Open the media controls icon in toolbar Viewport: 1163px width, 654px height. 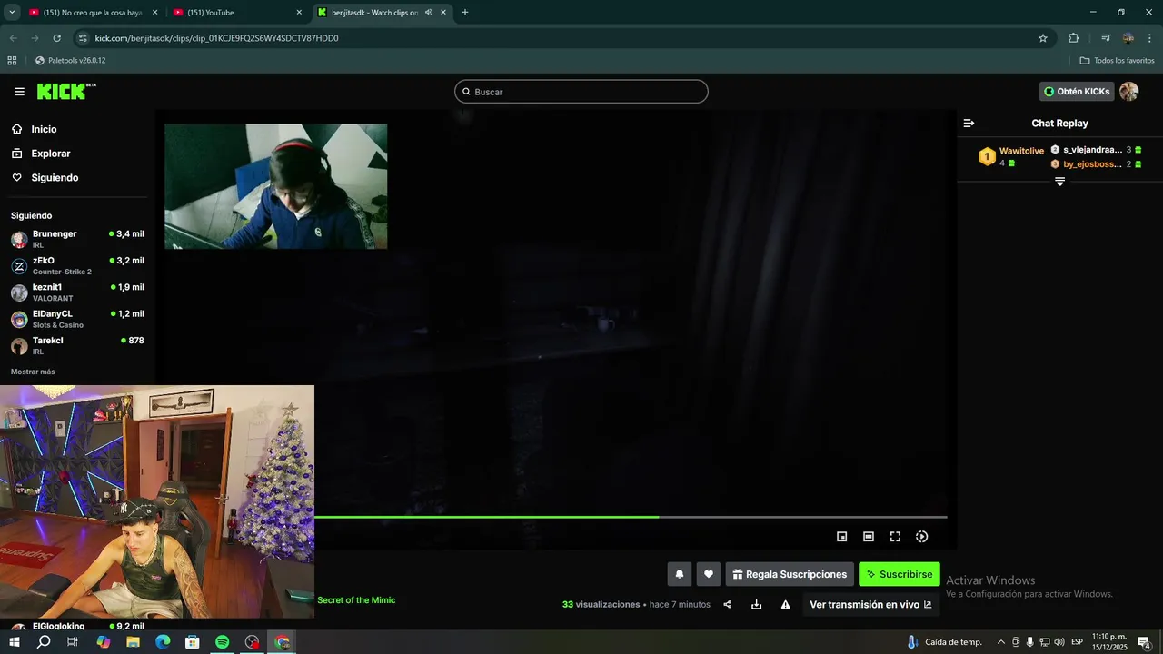(x=1106, y=38)
